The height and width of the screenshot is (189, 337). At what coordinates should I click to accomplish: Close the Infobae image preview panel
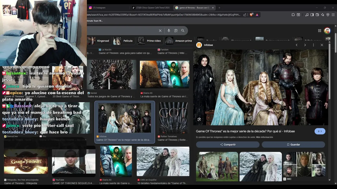coord(322,45)
